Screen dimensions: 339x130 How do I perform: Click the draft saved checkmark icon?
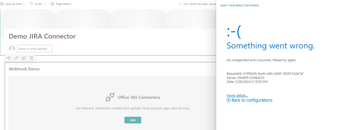coord(180,4)
